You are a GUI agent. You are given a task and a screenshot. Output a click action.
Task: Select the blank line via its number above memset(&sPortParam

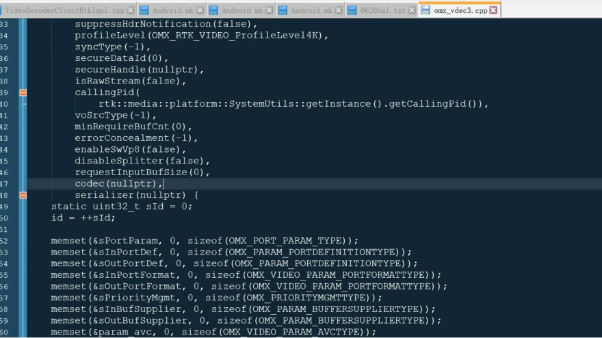point(4,229)
